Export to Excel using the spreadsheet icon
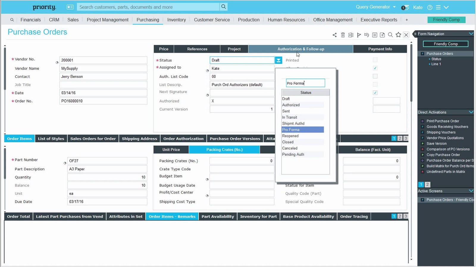Image resolution: width=476 pixels, height=267 pixels. pos(351,35)
